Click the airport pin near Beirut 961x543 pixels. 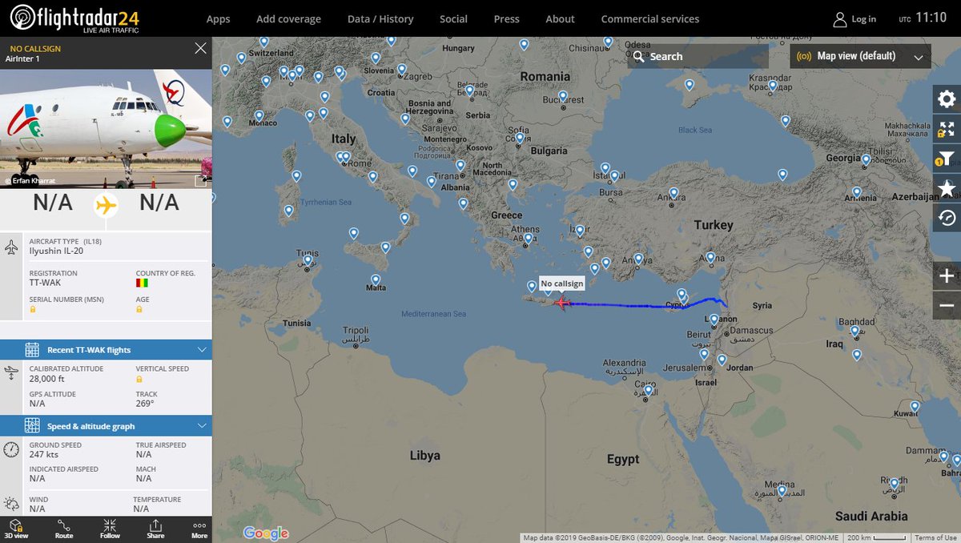[x=714, y=320]
